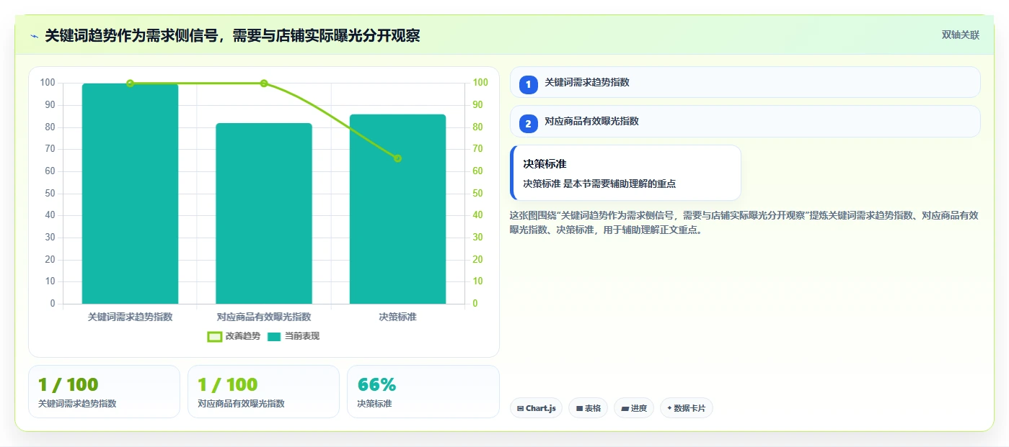Click the pulse icon beside the title
Viewport: 1009px width, 447px height.
34,35
